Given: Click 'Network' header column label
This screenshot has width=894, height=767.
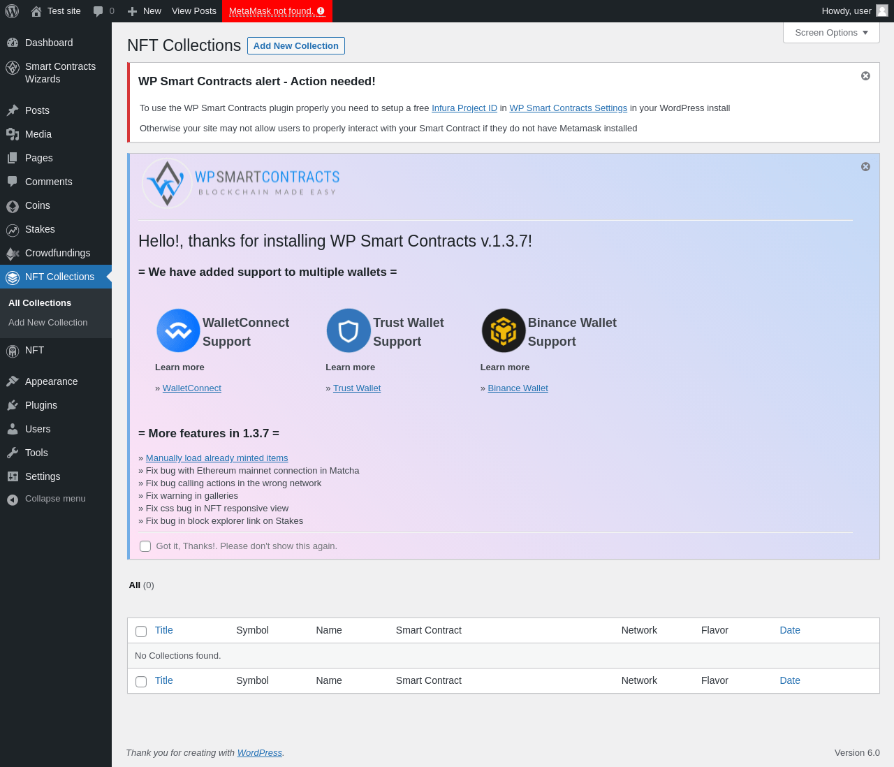Looking at the screenshot, I should [639, 630].
